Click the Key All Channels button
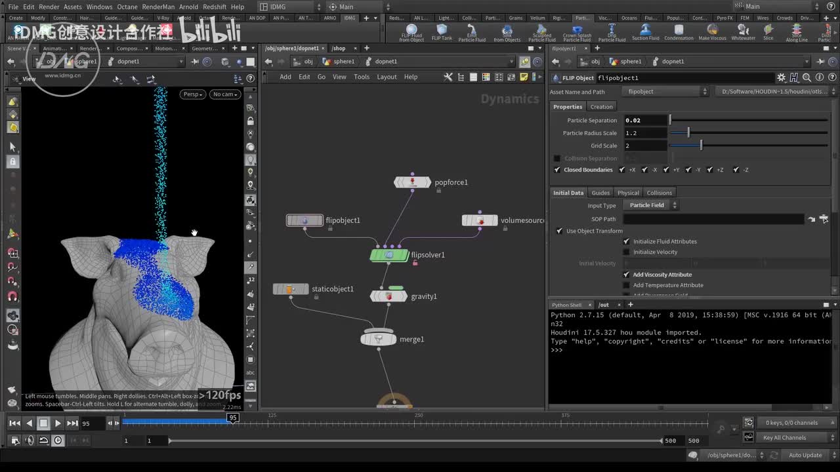The width and height of the screenshot is (840, 472). click(x=784, y=438)
